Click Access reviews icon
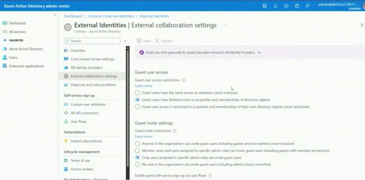The width and height of the screenshot is (365, 180). tap(66, 169)
